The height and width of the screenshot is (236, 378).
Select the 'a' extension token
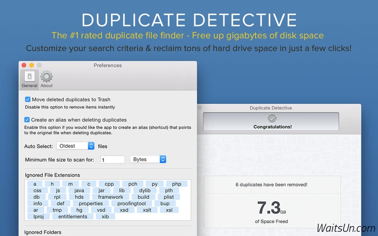tap(35, 184)
